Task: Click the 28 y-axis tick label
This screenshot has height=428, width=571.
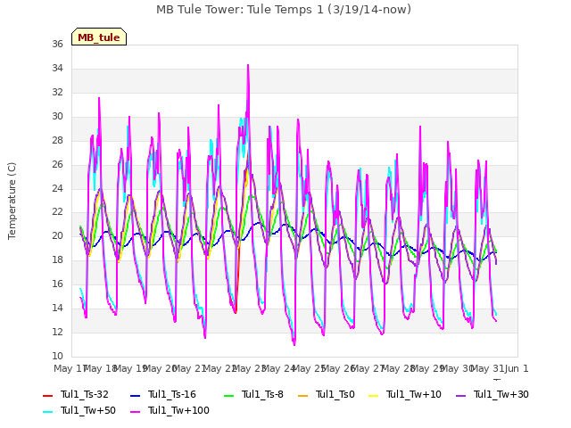Action: (x=57, y=140)
